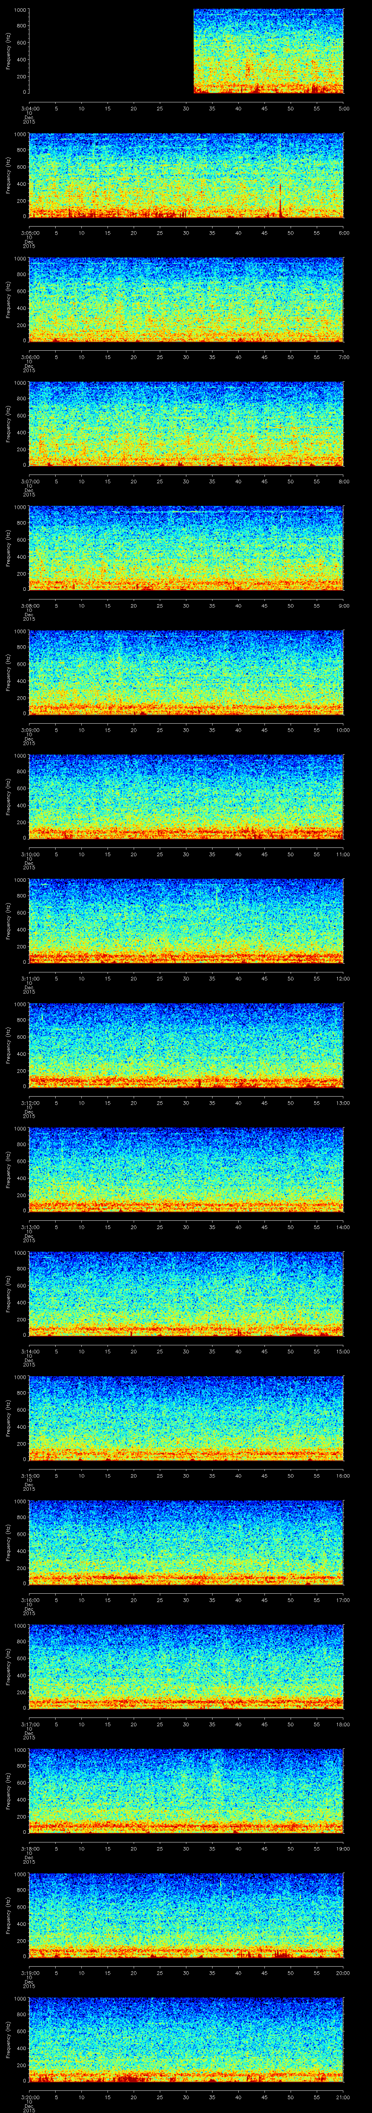Select the spectrogram panel starting at 3:05:00
Viewport: 372px width, 2113px height.
[x=186, y=176]
